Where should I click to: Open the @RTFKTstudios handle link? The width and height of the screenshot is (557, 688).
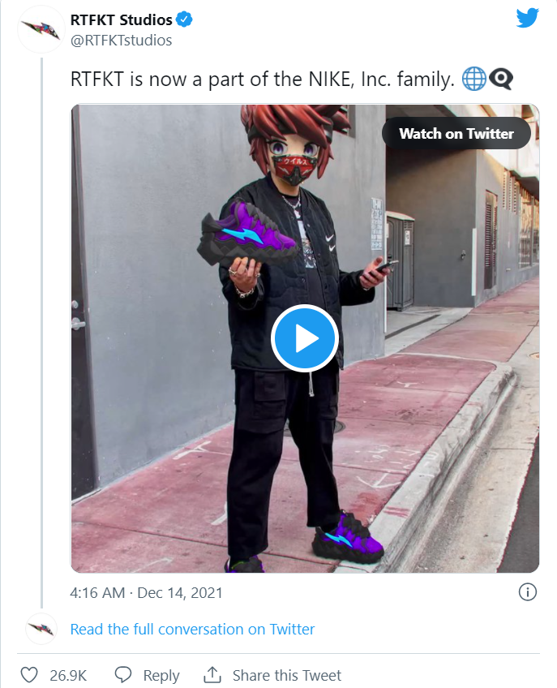point(121,40)
